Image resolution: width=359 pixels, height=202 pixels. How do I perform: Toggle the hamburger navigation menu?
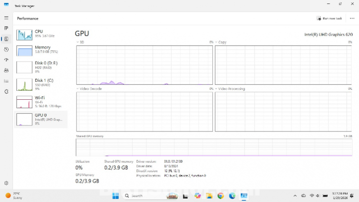coord(6,18)
